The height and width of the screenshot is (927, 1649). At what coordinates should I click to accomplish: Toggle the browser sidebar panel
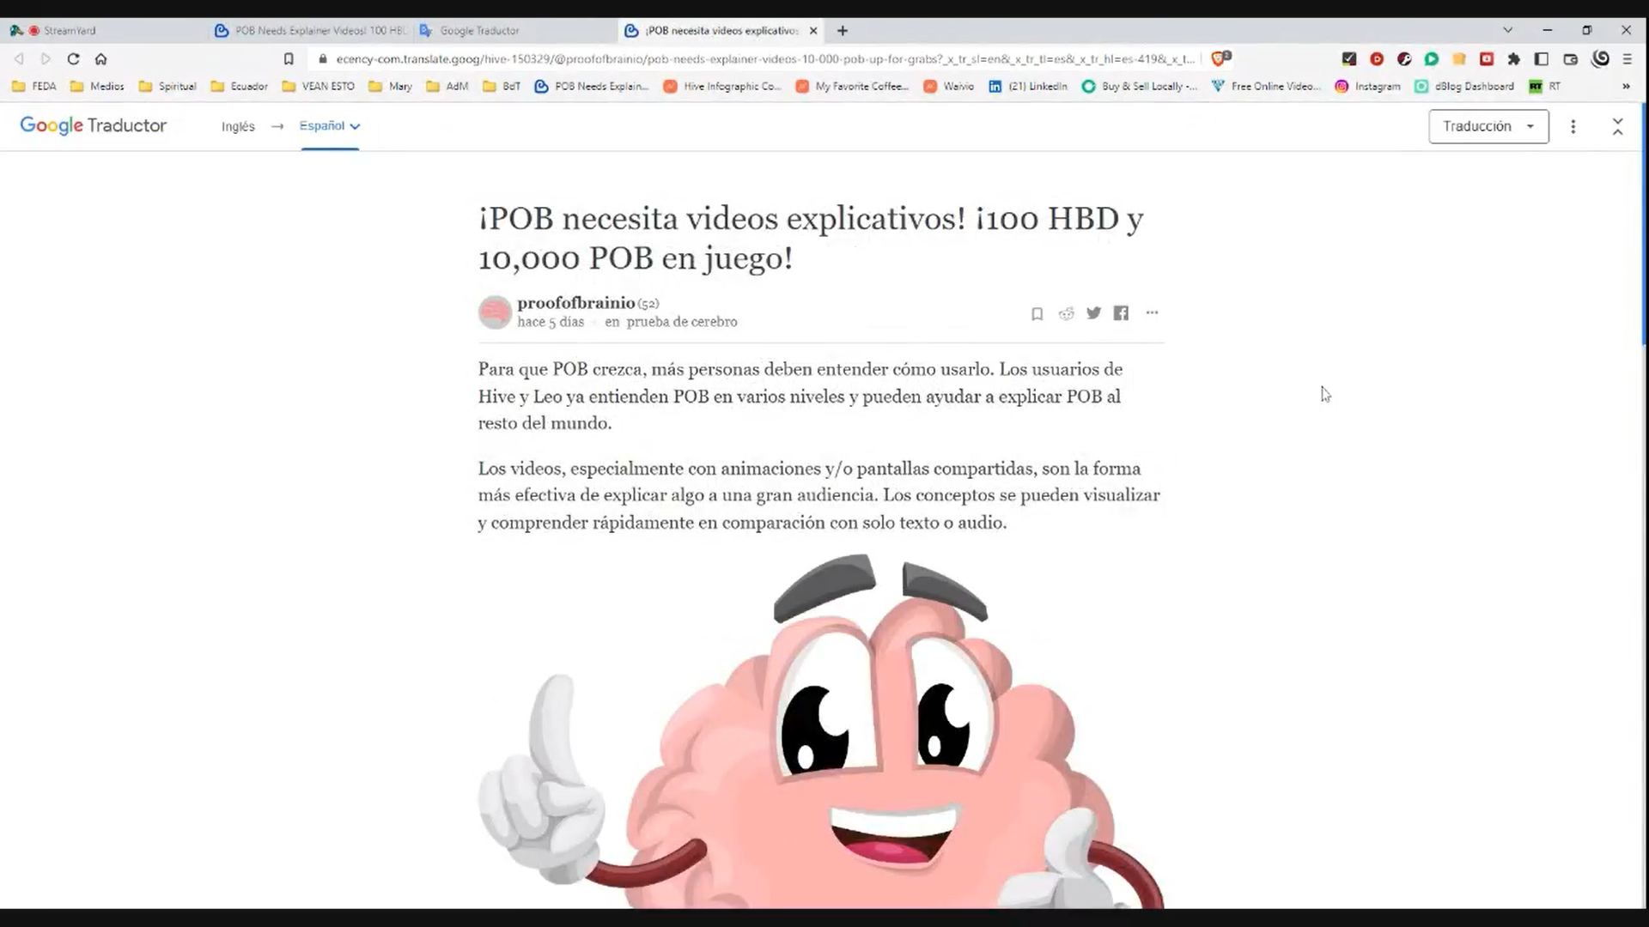point(1542,59)
